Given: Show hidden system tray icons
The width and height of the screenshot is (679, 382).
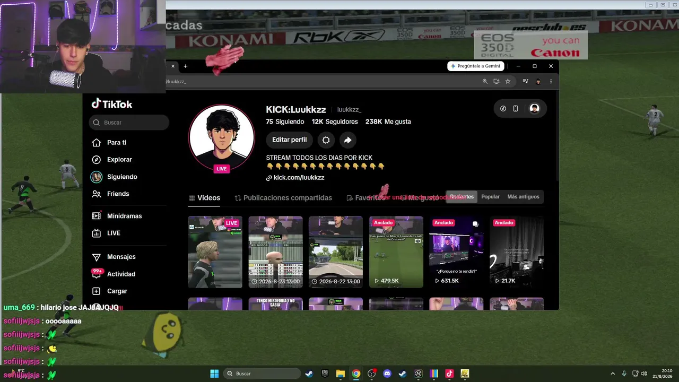Looking at the screenshot, I should (613, 374).
